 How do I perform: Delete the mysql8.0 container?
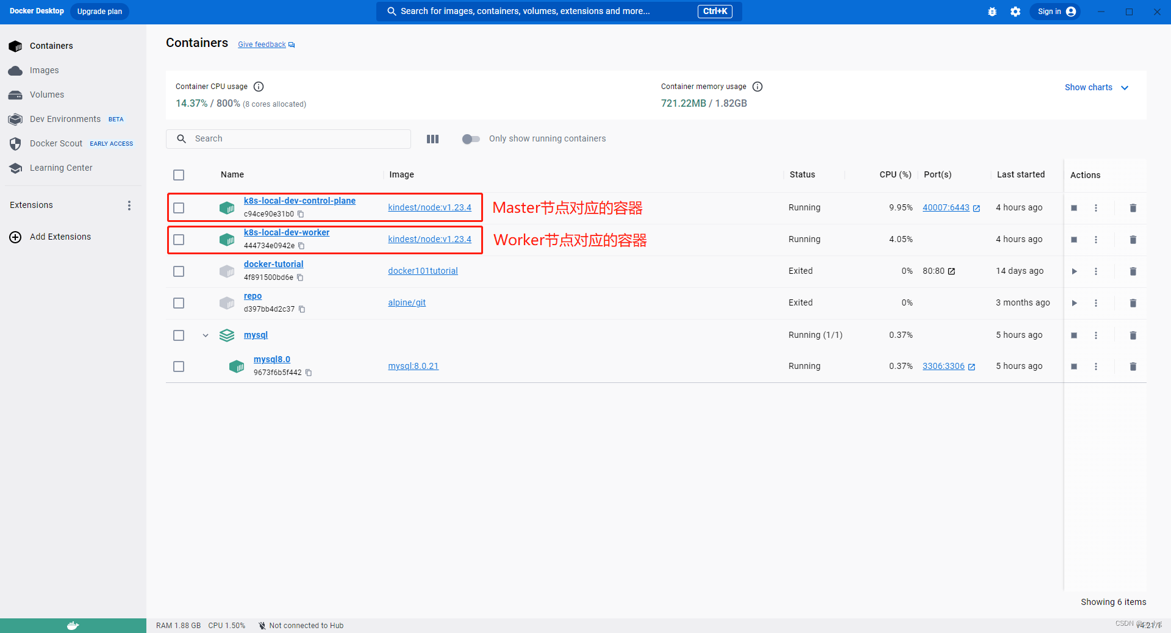(1133, 367)
